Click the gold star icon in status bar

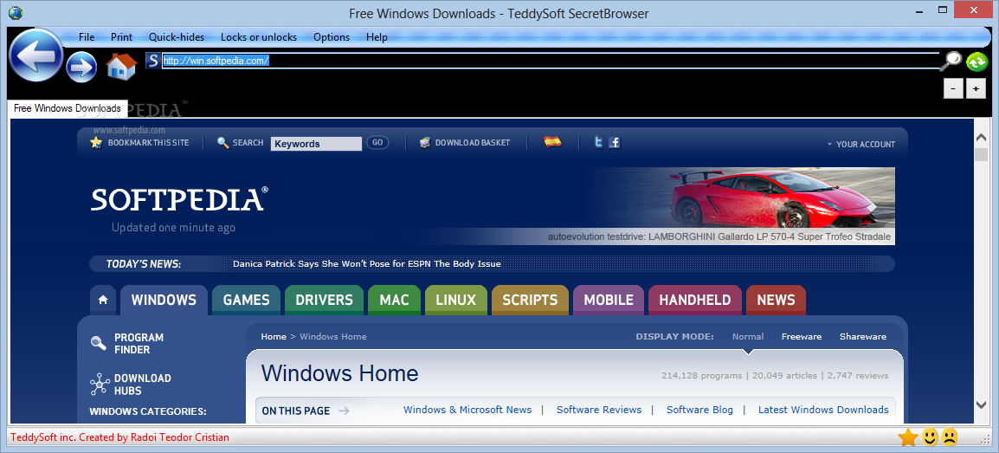pyautogui.click(x=907, y=437)
